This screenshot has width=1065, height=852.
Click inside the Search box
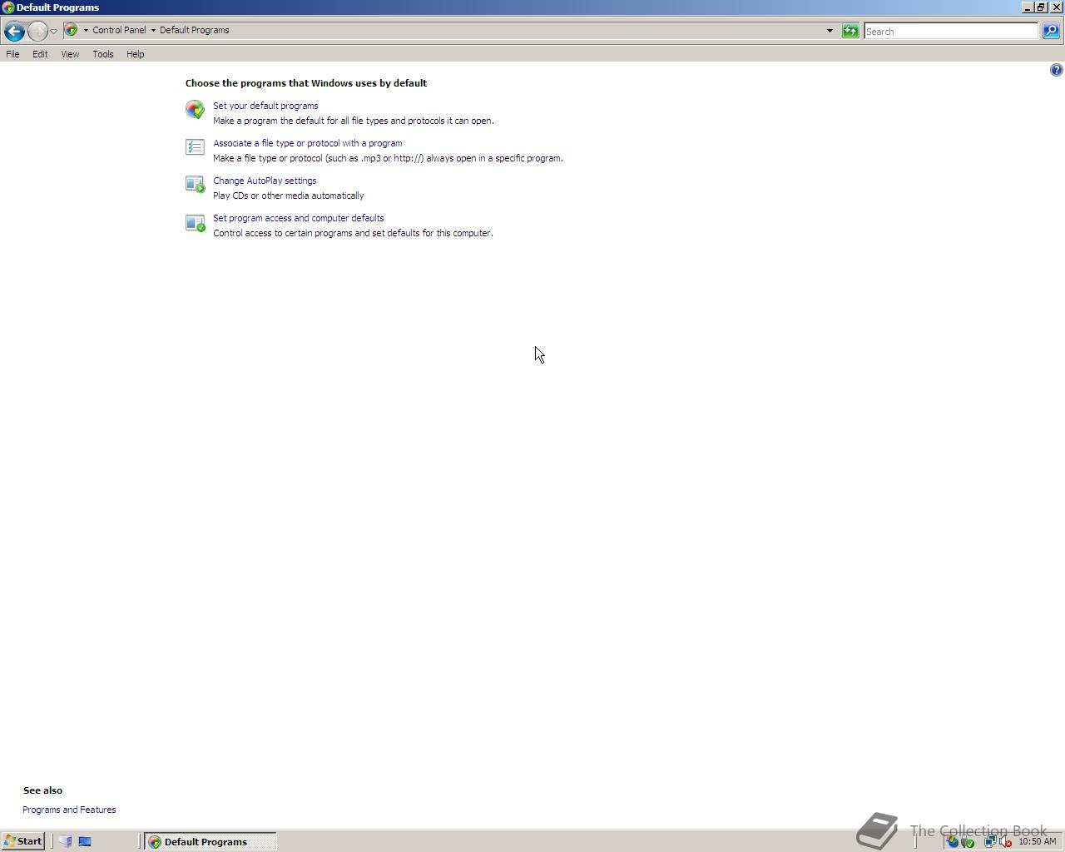pyautogui.click(x=950, y=31)
